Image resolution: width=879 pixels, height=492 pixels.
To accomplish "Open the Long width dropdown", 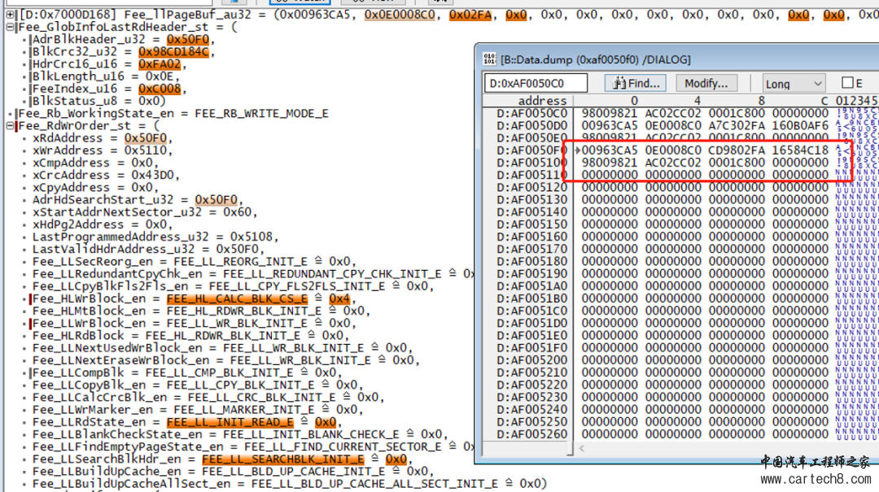I will point(794,84).
